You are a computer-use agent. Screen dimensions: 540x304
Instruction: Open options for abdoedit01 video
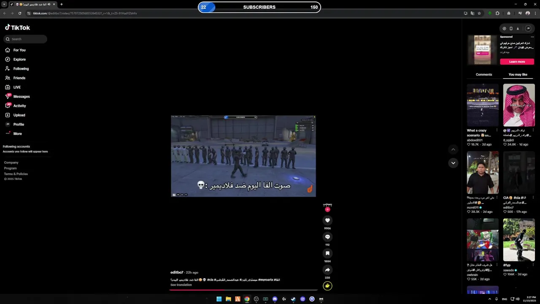pyautogui.click(x=497, y=130)
